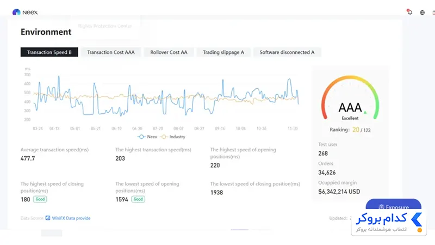The image size is (435, 245).
Task: Click the Kodam Broker blue arrow logo
Action: [417, 219]
